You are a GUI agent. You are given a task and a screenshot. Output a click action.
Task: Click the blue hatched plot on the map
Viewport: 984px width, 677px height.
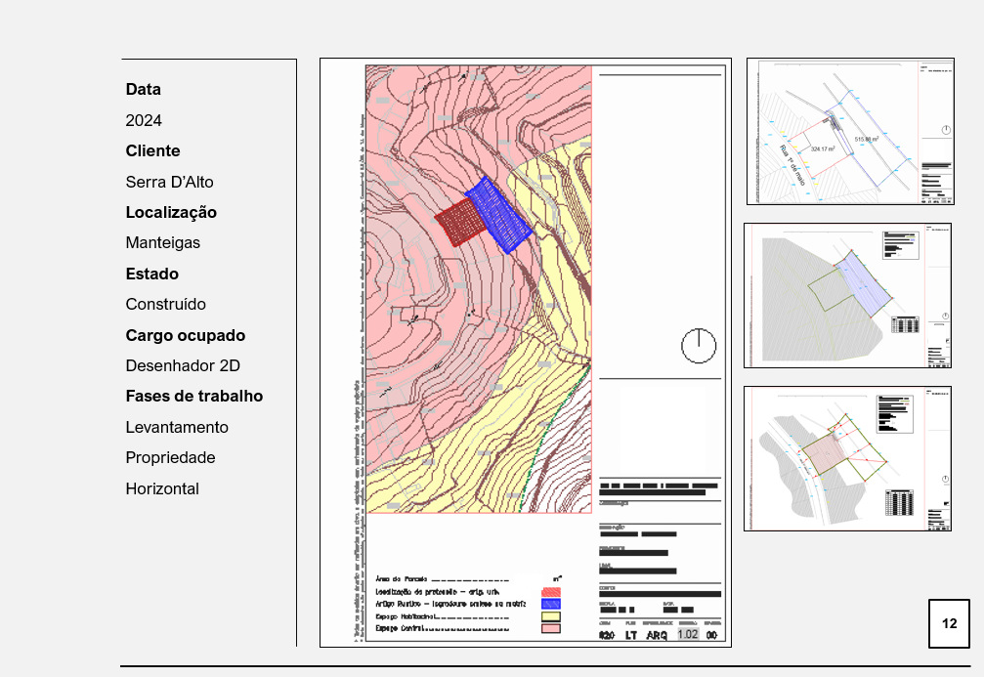click(x=499, y=215)
